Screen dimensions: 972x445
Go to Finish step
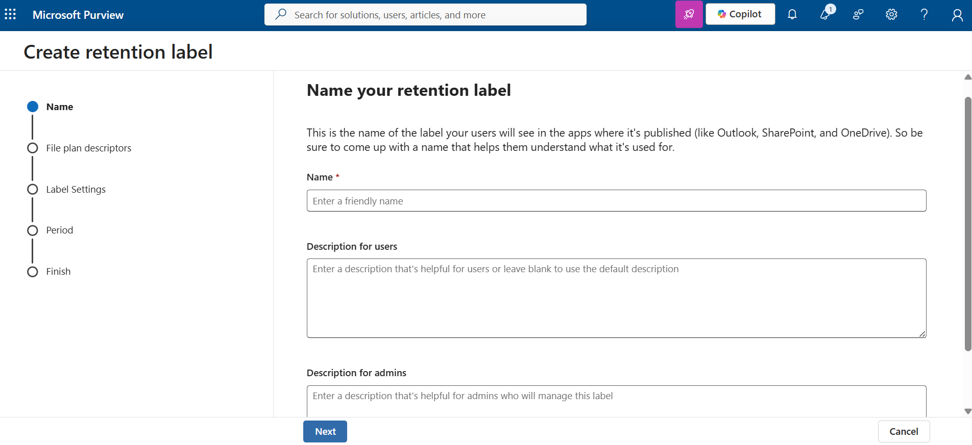tap(58, 271)
